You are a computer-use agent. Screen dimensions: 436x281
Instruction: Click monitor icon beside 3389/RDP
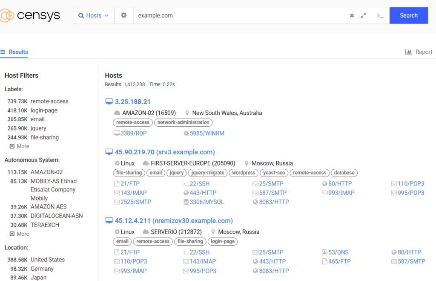pyautogui.click(x=117, y=133)
